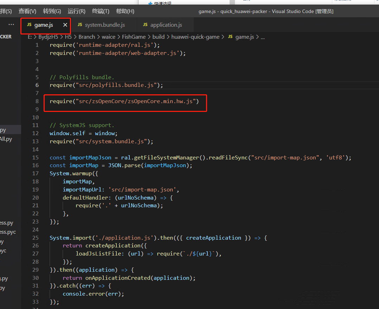
Task: Open the 查看(V) View menu
Action: click(x=27, y=11)
